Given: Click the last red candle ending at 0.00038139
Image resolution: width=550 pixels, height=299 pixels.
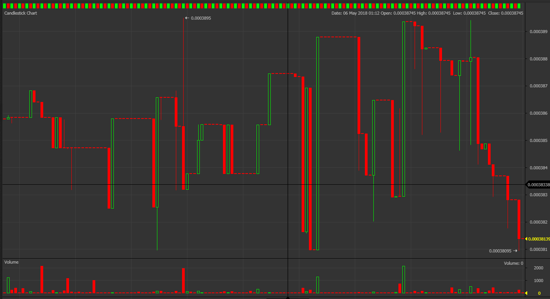Looking at the screenshot, I should point(519,219).
